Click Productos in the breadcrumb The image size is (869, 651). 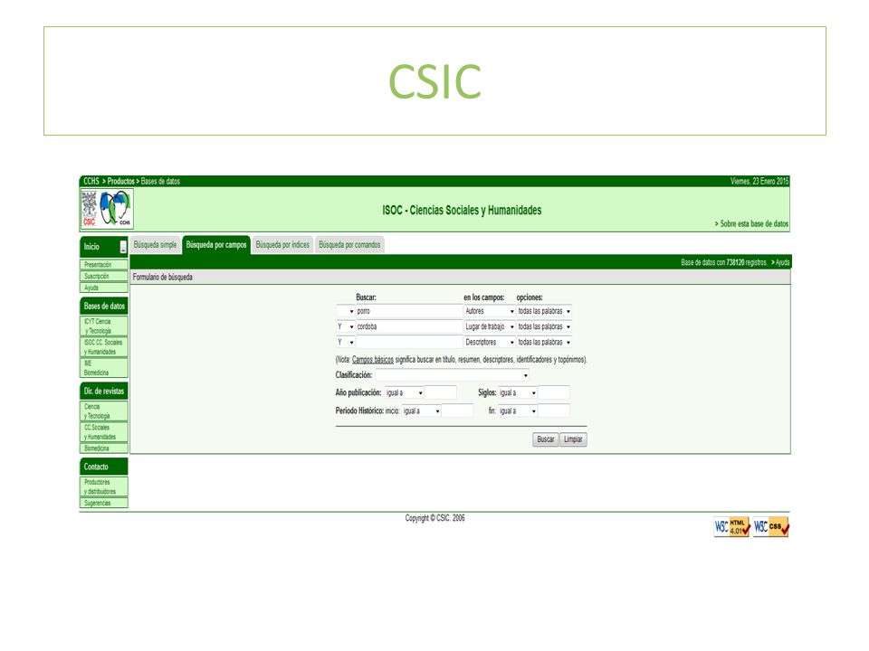(120, 182)
